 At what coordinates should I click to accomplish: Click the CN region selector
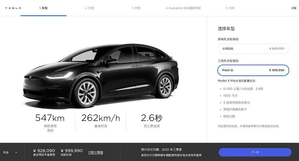point(294,8)
